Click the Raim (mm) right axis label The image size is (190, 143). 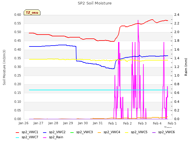tap(186, 67)
